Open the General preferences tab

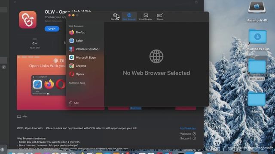115,17
